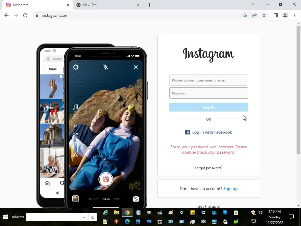
Task: Open the notification action center
Action: [x=291, y=217]
